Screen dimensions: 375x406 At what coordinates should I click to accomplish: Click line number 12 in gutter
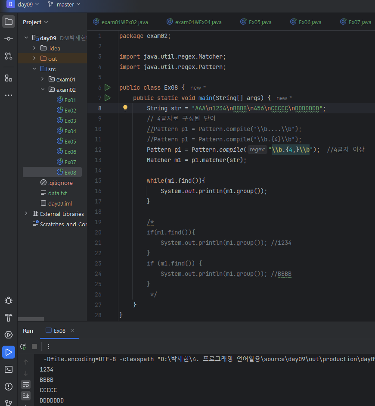pyautogui.click(x=98, y=150)
